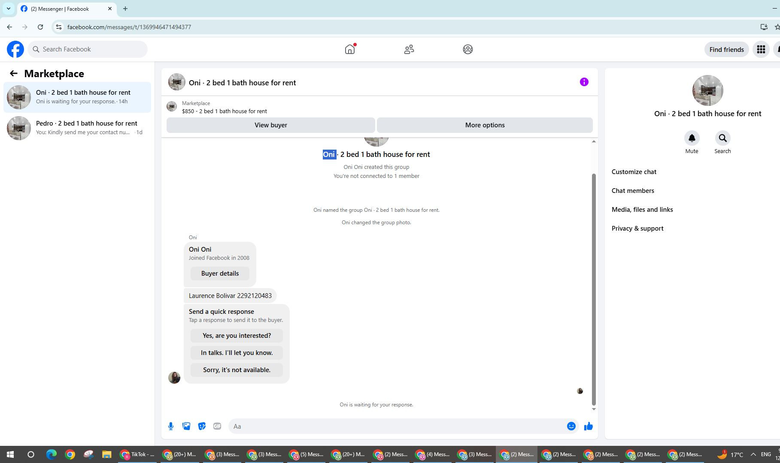Open a new browser tab
Viewport: 780px width, 463px height.
pos(125,9)
